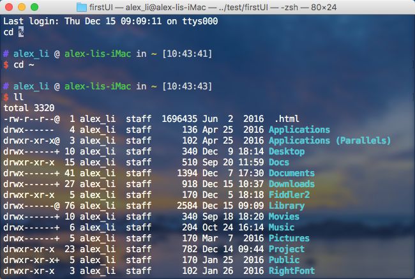Viewport: 415px width, 279px height.
Task: Click the Desktop directory name
Action: tap(287, 151)
